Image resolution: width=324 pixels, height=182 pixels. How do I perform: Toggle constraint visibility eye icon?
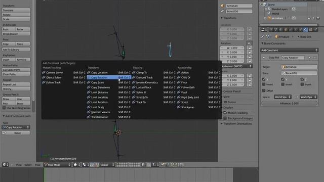pyautogui.click(x=309, y=58)
